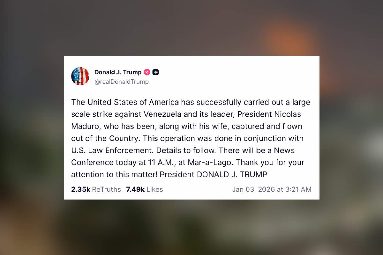Click the 3:21 AM time text
383x255 pixels.
(298, 189)
